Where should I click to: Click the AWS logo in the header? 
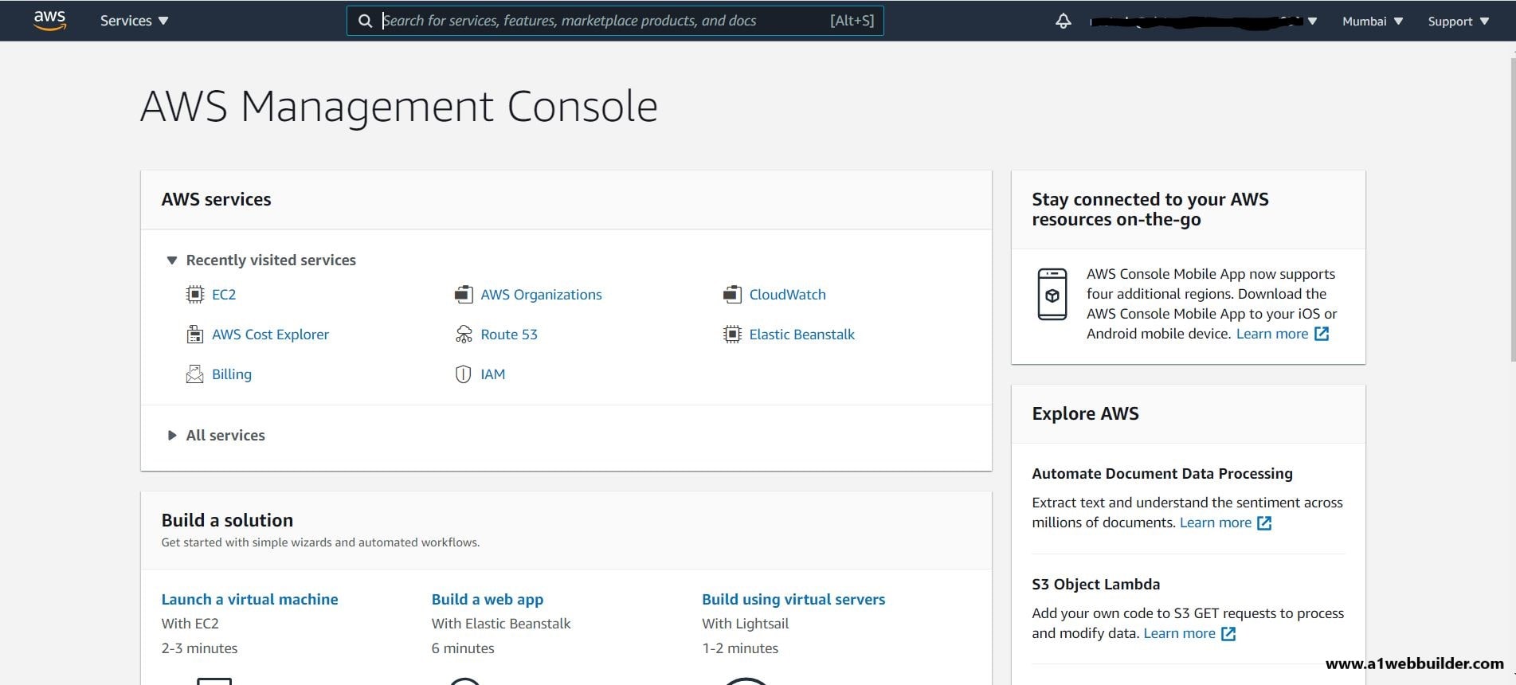click(49, 21)
